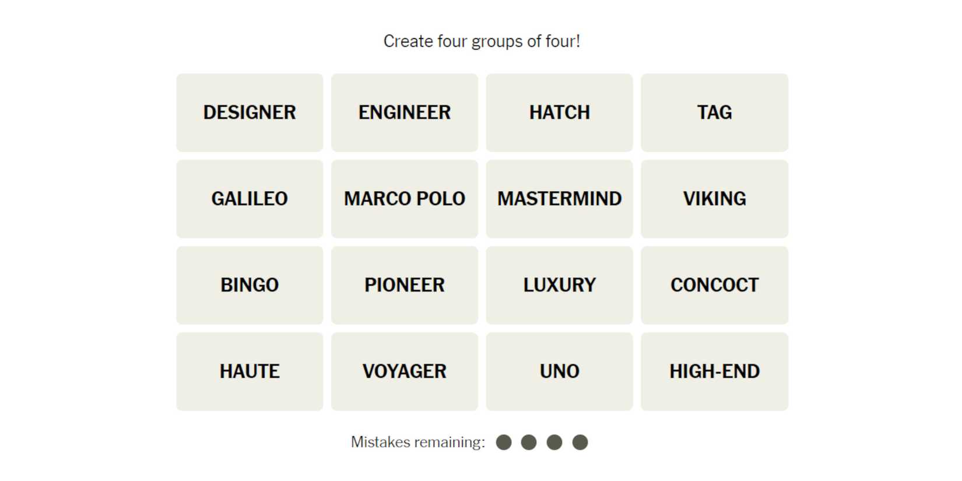The height and width of the screenshot is (481, 962).
Task: Select the VOYAGER tile
Action: pos(404,371)
